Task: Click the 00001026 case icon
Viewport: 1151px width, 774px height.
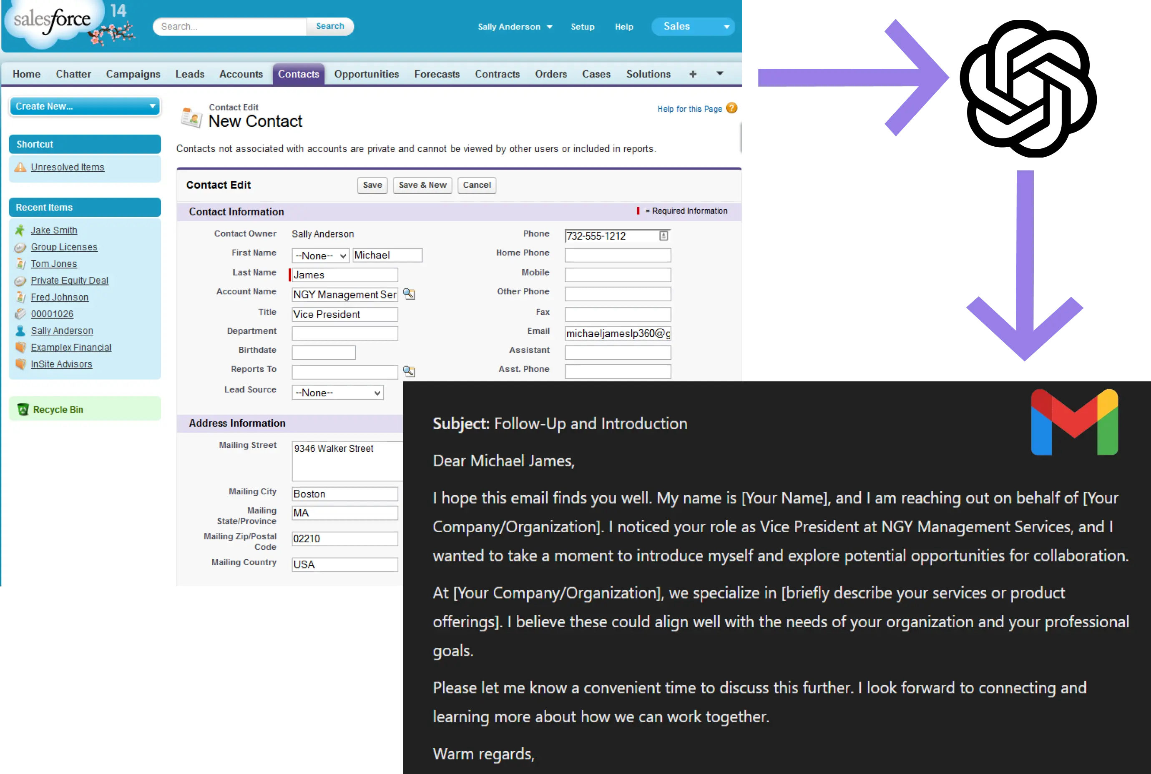Action: point(20,314)
